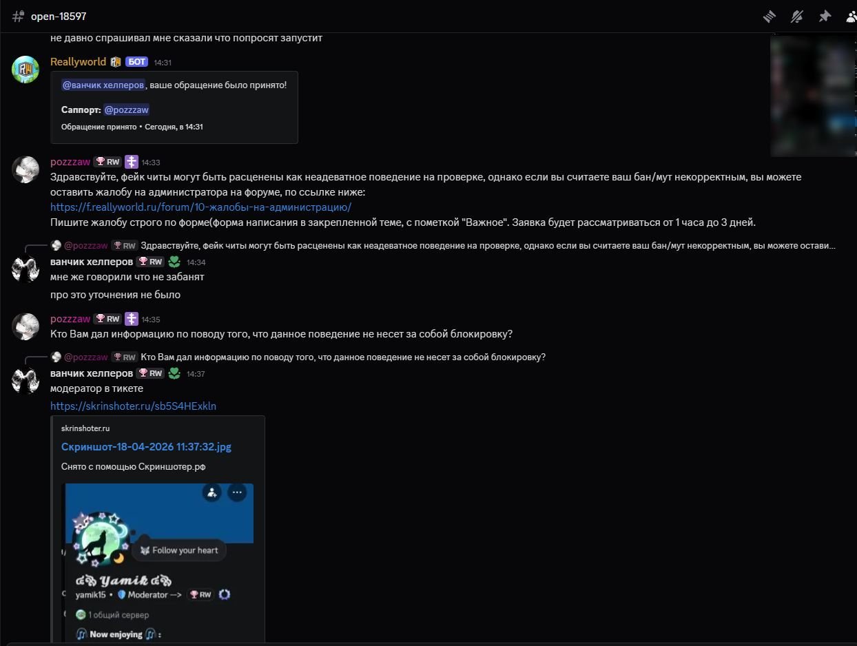The width and height of the screenshot is (857, 646).
Task: Click the @pozzzaw mention in Саппорт field
Action: pos(126,110)
